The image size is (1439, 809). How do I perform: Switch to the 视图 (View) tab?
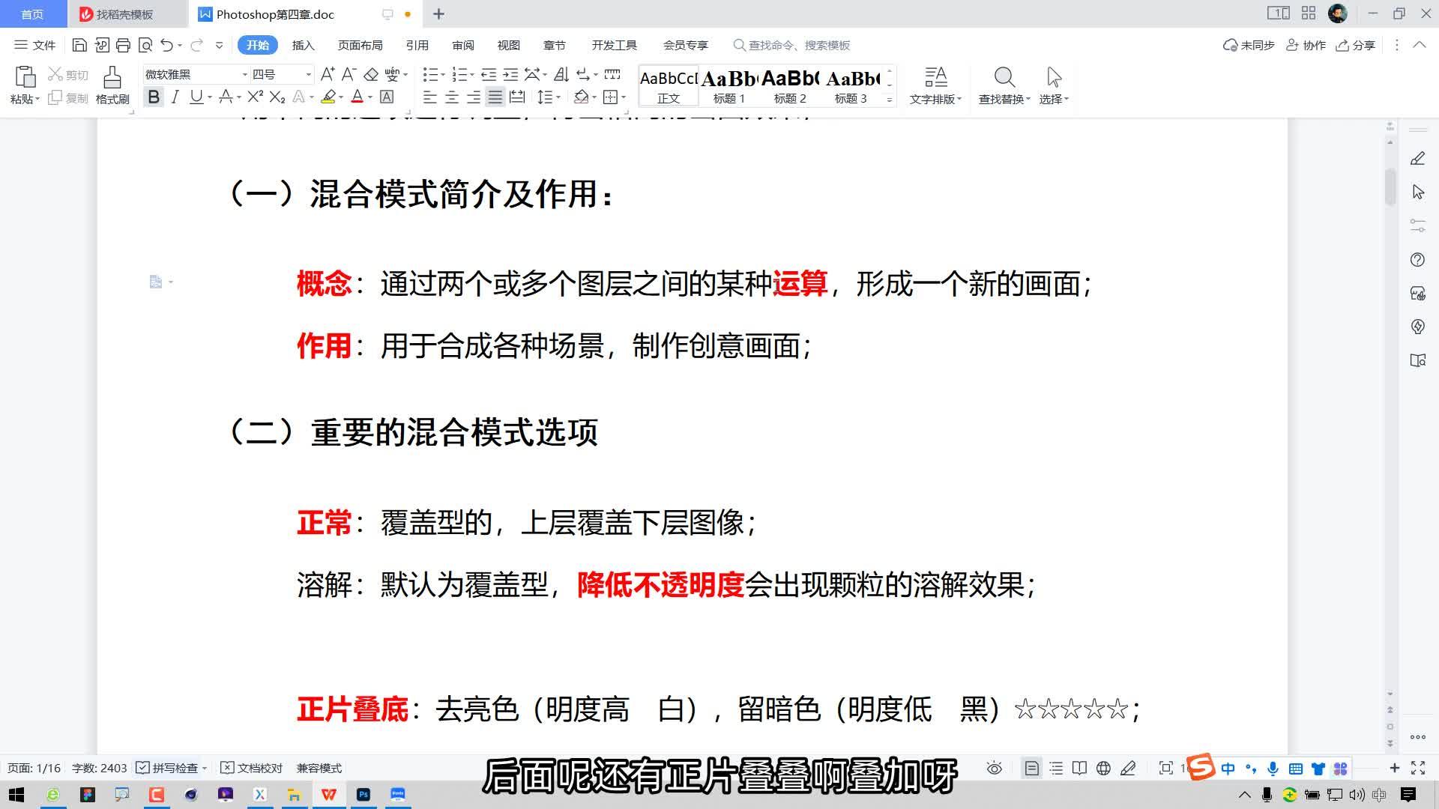[508, 45]
